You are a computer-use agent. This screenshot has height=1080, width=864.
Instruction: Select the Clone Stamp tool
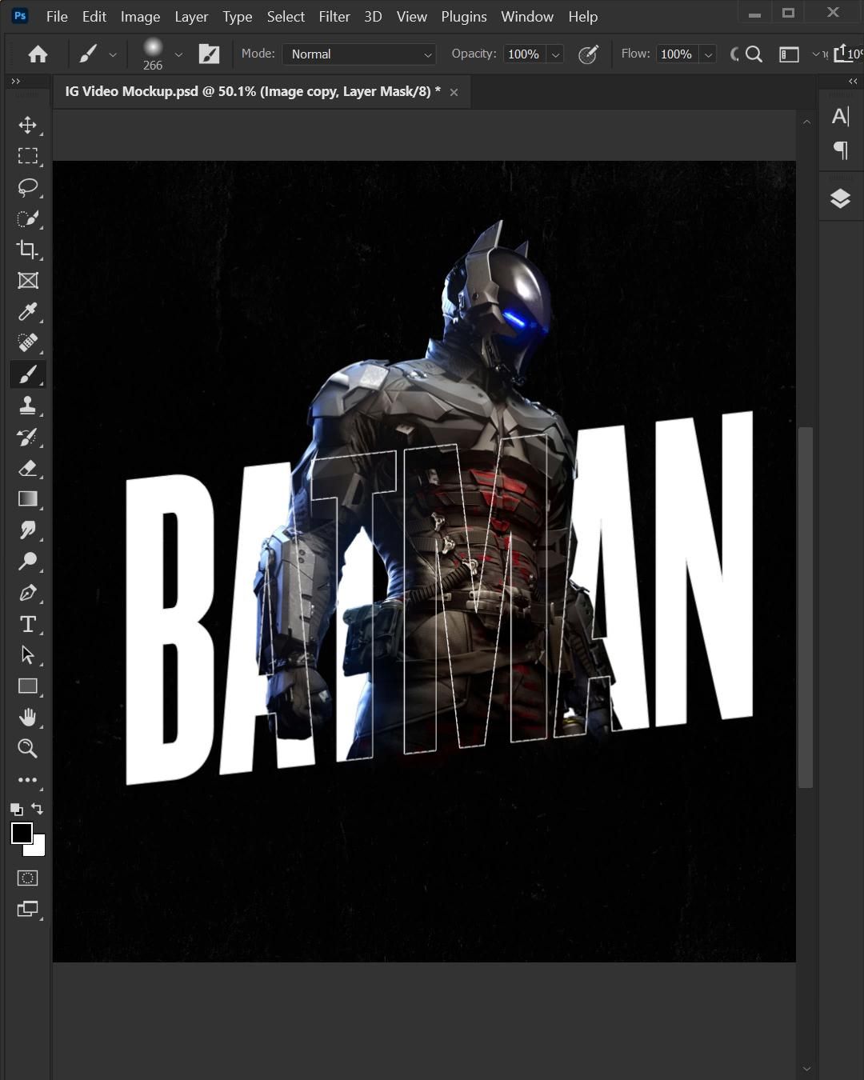pyautogui.click(x=28, y=406)
